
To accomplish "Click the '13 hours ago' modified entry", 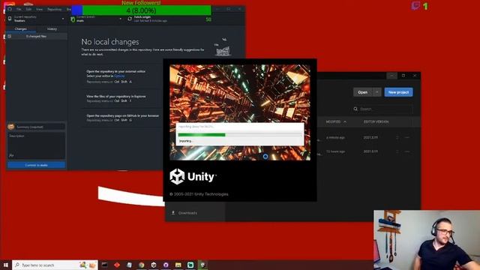I will tap(335, 151).
